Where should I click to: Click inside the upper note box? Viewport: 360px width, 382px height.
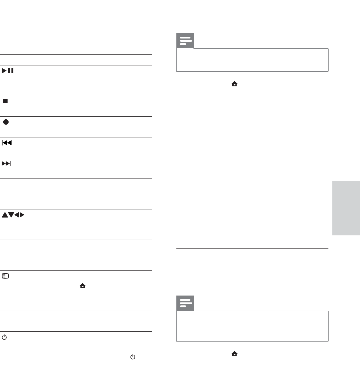[x=252, y=60]
